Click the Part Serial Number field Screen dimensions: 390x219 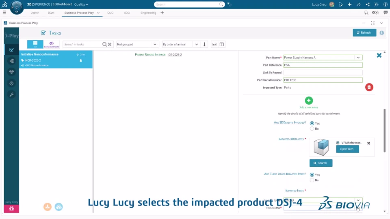click(x=323, y=80)
